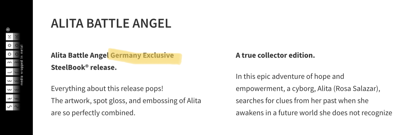Viewport: 396px width, 135px height.
Task: Click the 'Everything about this release pops!' sentence
Action: click(107, 88)
